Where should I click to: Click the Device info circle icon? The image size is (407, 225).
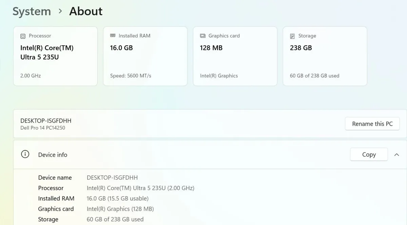[25, 154]
